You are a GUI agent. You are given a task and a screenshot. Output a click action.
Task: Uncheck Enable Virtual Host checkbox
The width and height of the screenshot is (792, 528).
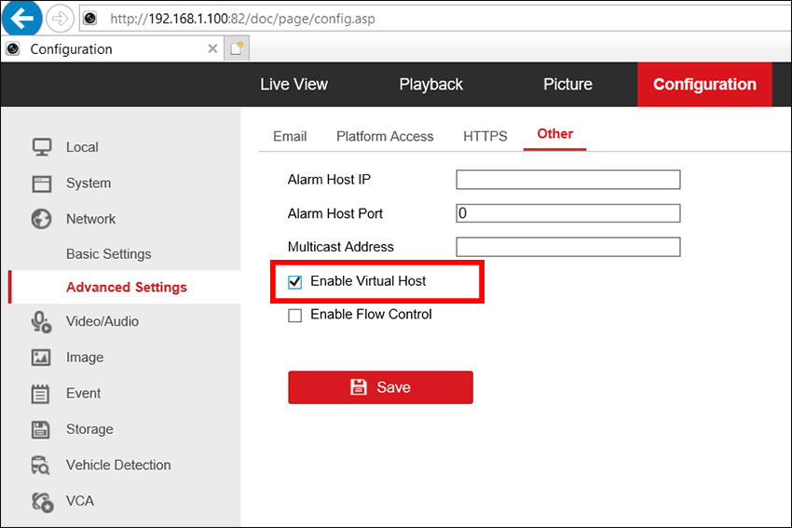tap(295, 281)
